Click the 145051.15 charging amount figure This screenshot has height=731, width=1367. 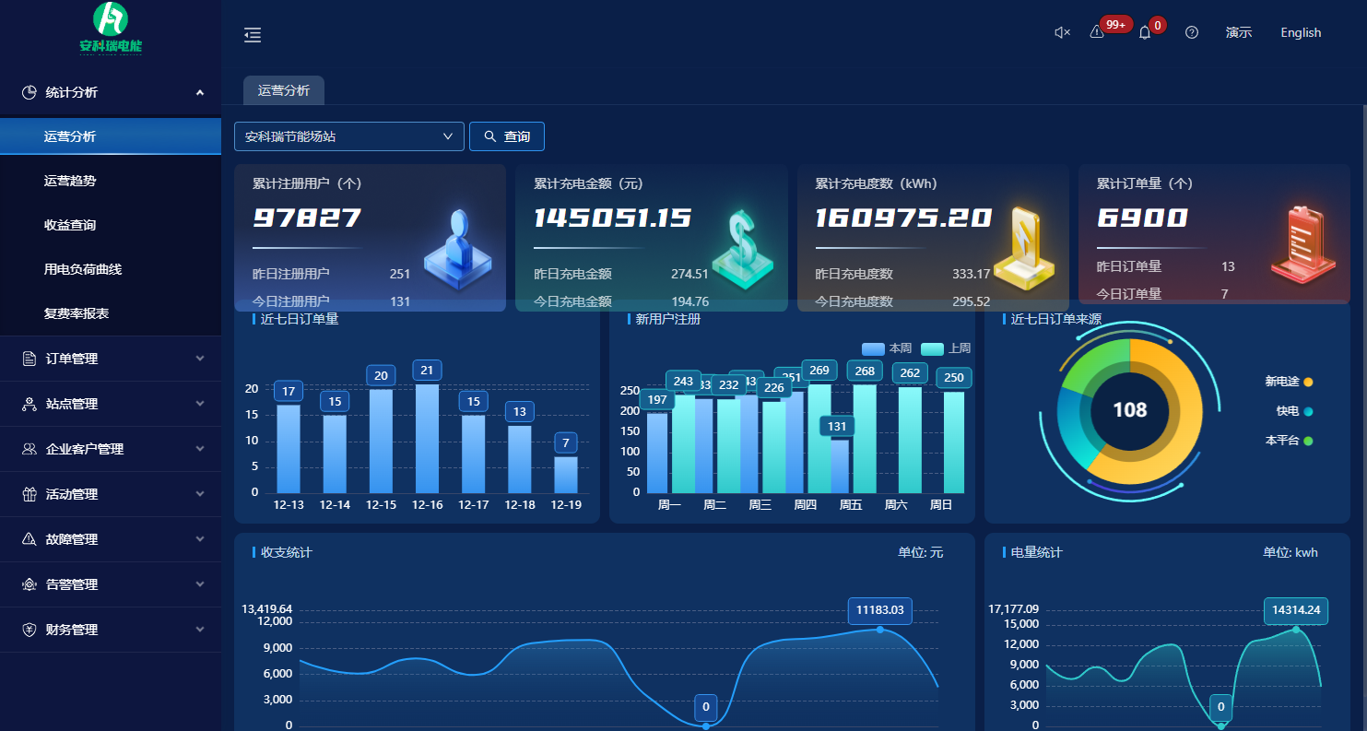click(x=613, y=218)
